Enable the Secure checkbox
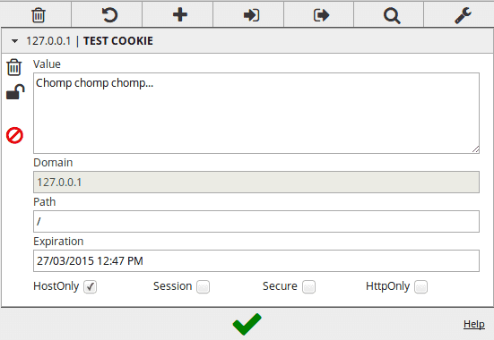 (308, 287)
